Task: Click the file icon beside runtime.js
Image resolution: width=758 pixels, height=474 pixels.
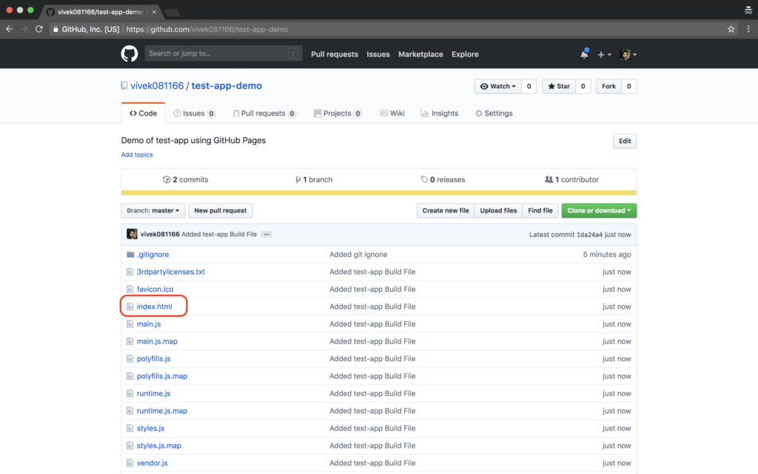Action: click(x=130, y=394)
